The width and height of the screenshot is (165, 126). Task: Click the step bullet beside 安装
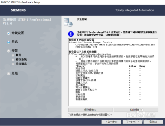click(9, 51)
